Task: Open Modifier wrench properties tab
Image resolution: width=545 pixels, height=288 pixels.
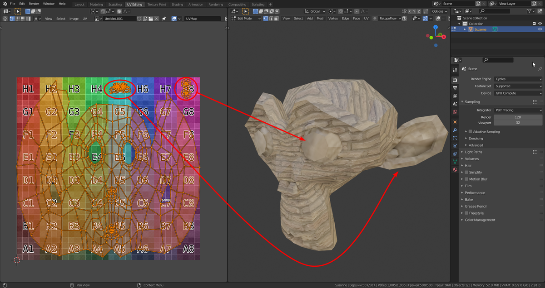Action: coord(455,130)
